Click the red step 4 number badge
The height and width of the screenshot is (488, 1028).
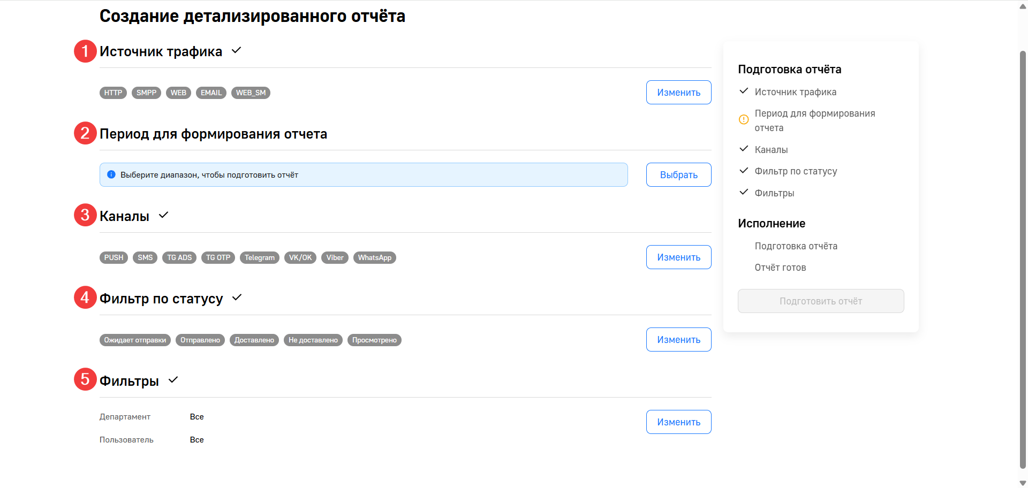pos(85,298)
